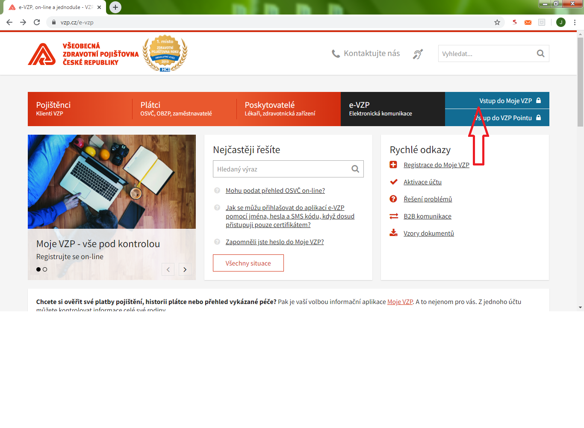The width and height of the screenshot is (584, 428).
Task: Click the arrows icon next to B2B komunikace
Action: point(393,216)
